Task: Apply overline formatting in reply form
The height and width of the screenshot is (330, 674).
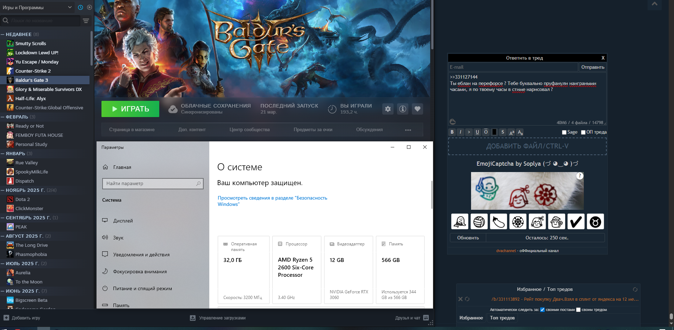Action: pos(486,132)
